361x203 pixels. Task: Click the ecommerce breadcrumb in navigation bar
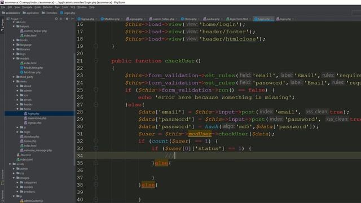pyautogui.click(x=11, y=13)
